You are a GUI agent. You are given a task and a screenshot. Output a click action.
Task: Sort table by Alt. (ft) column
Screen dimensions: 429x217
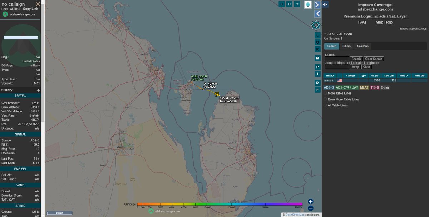(x=374, y=76)
